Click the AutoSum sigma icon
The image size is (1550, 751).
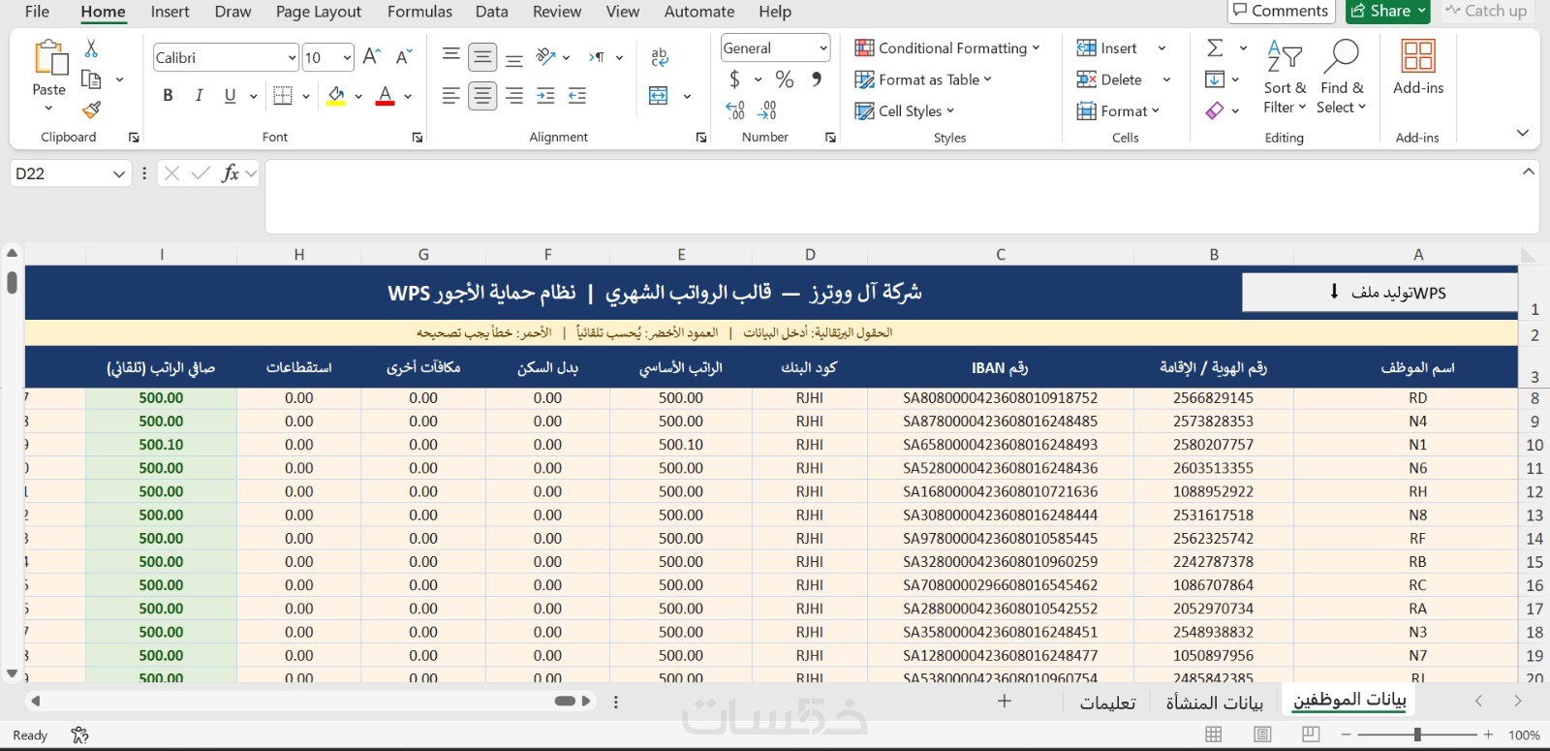[x=1215, y=47]
